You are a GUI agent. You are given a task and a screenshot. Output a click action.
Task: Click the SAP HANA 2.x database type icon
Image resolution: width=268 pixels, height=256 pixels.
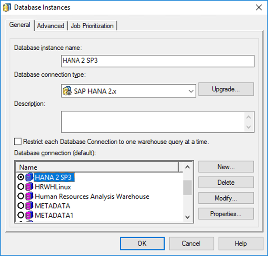(67, 91)
